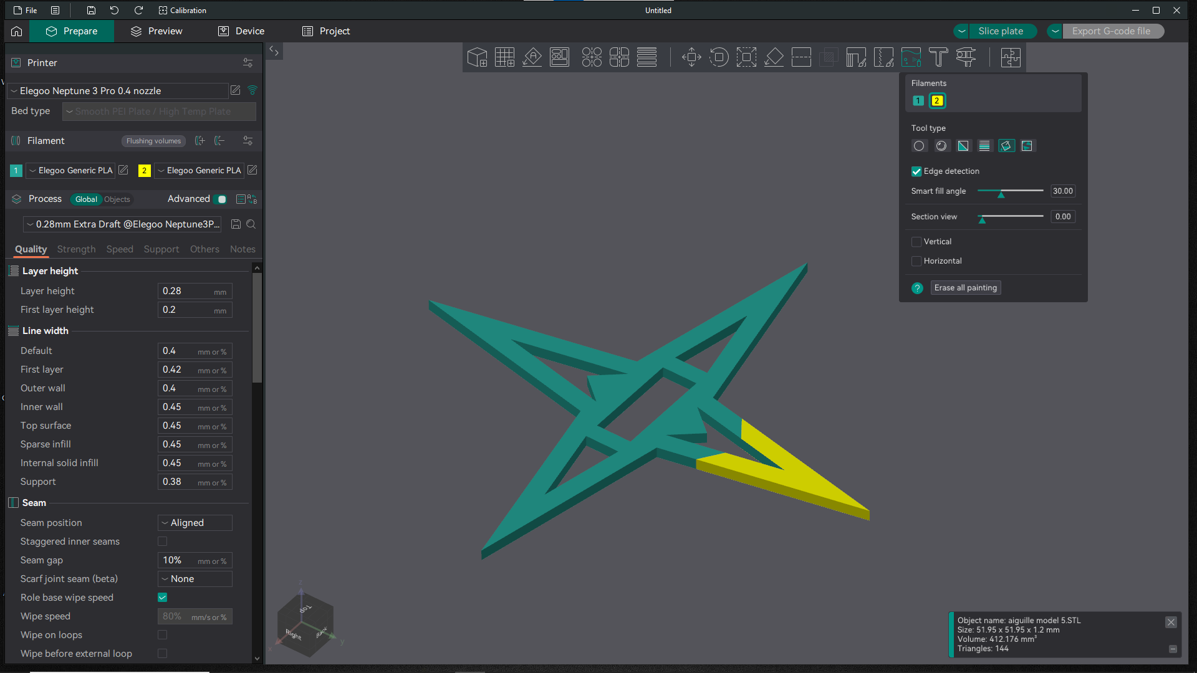Image resolution: width=1197 pixels, height=673 pixels.
Task: Open the Arrange all objects tool
Action: point(560,57)
